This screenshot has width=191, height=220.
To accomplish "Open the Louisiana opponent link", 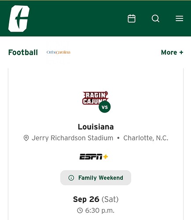I will [x=96, y=127].
